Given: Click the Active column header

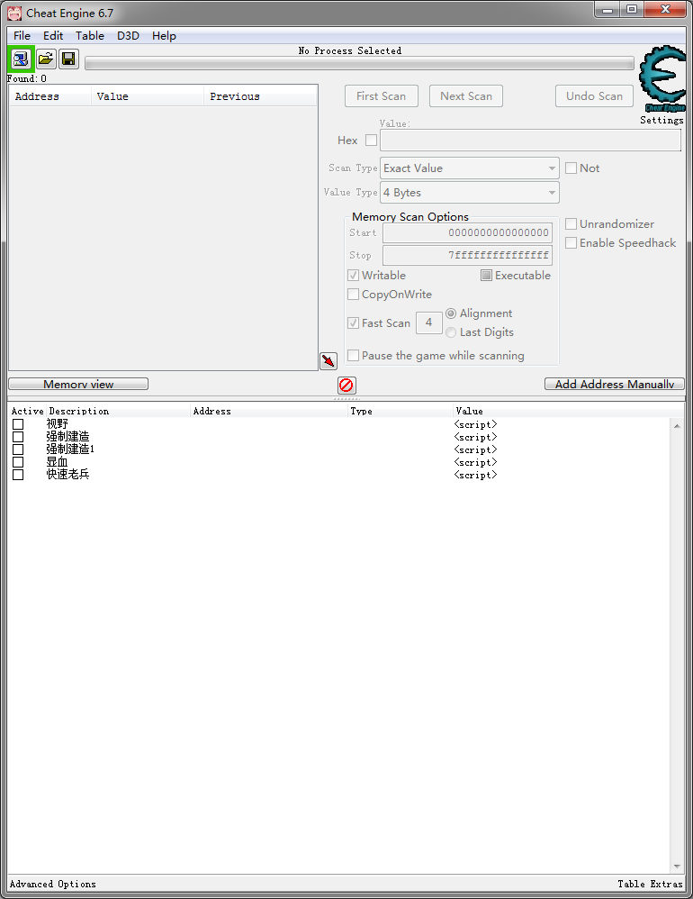Looking at the screenshot, I should pos(28,411).
